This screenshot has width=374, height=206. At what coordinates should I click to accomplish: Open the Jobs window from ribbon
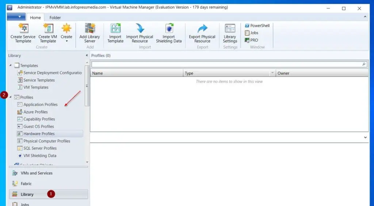[252, 33]
